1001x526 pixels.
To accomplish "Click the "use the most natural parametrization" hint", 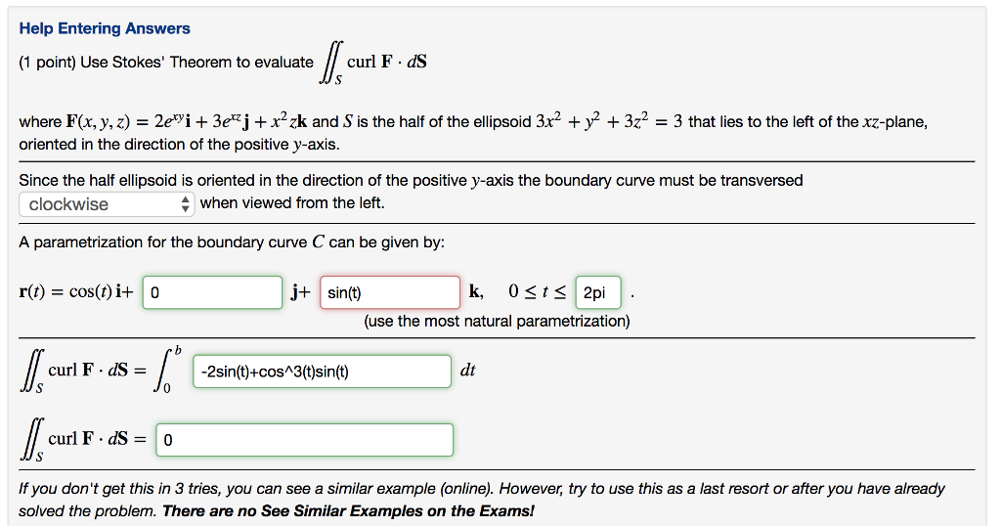I will coord(497,321).
